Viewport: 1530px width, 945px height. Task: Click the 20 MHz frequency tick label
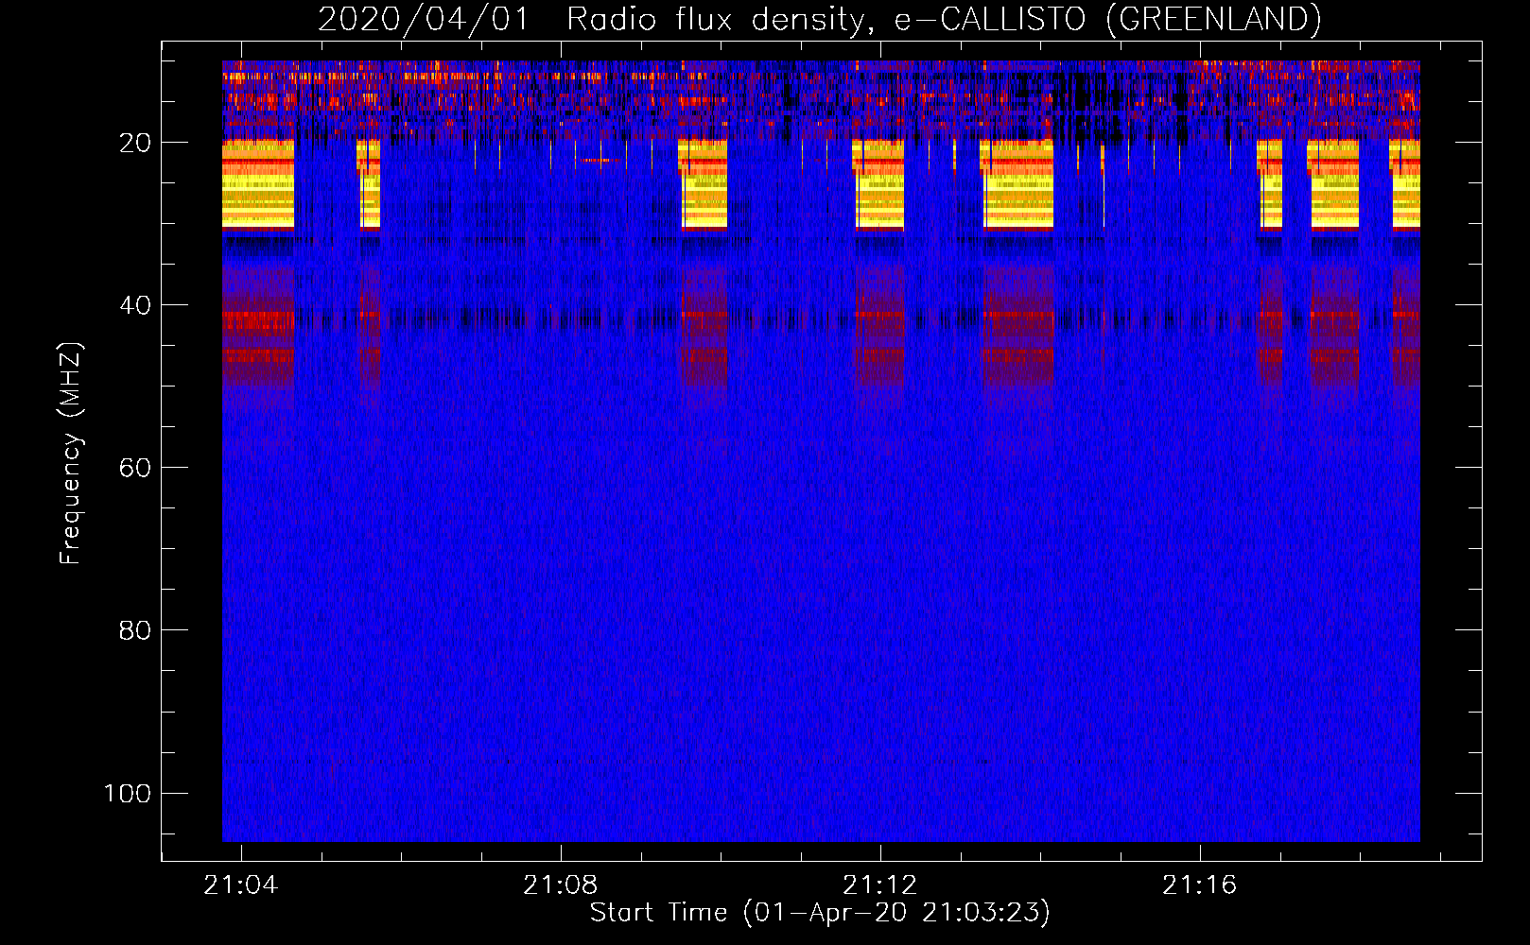135,143
